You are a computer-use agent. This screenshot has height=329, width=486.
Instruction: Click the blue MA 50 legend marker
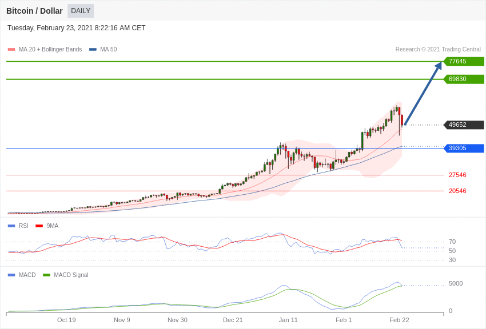pyautogui.click(x=93, y=50)
